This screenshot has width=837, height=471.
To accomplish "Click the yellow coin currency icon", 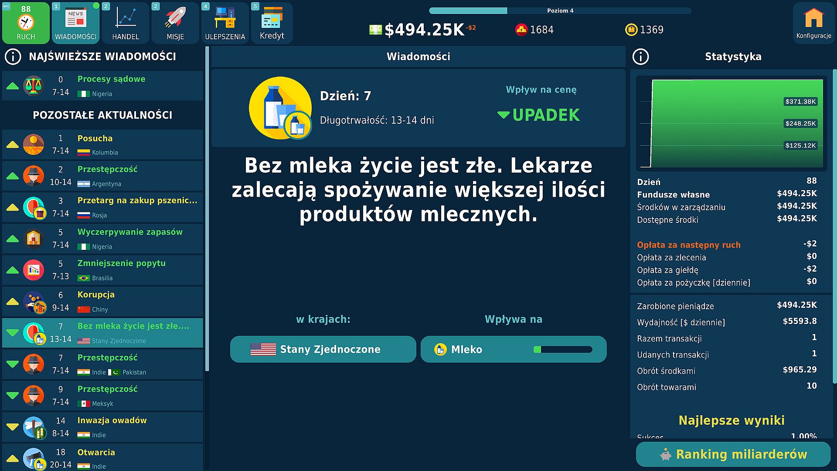I will [x=631, y=30].
